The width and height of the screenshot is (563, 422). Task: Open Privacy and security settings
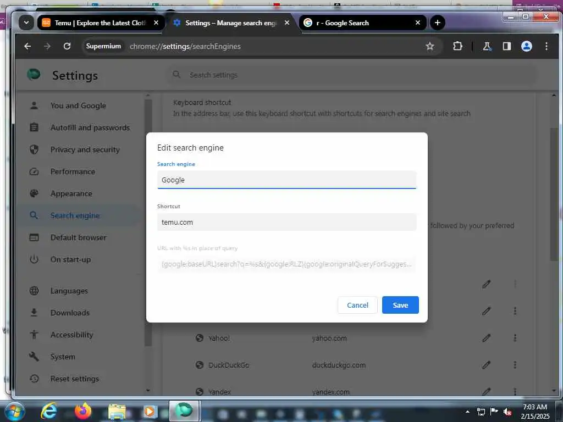pyautogui.click(x=85, y=149)
